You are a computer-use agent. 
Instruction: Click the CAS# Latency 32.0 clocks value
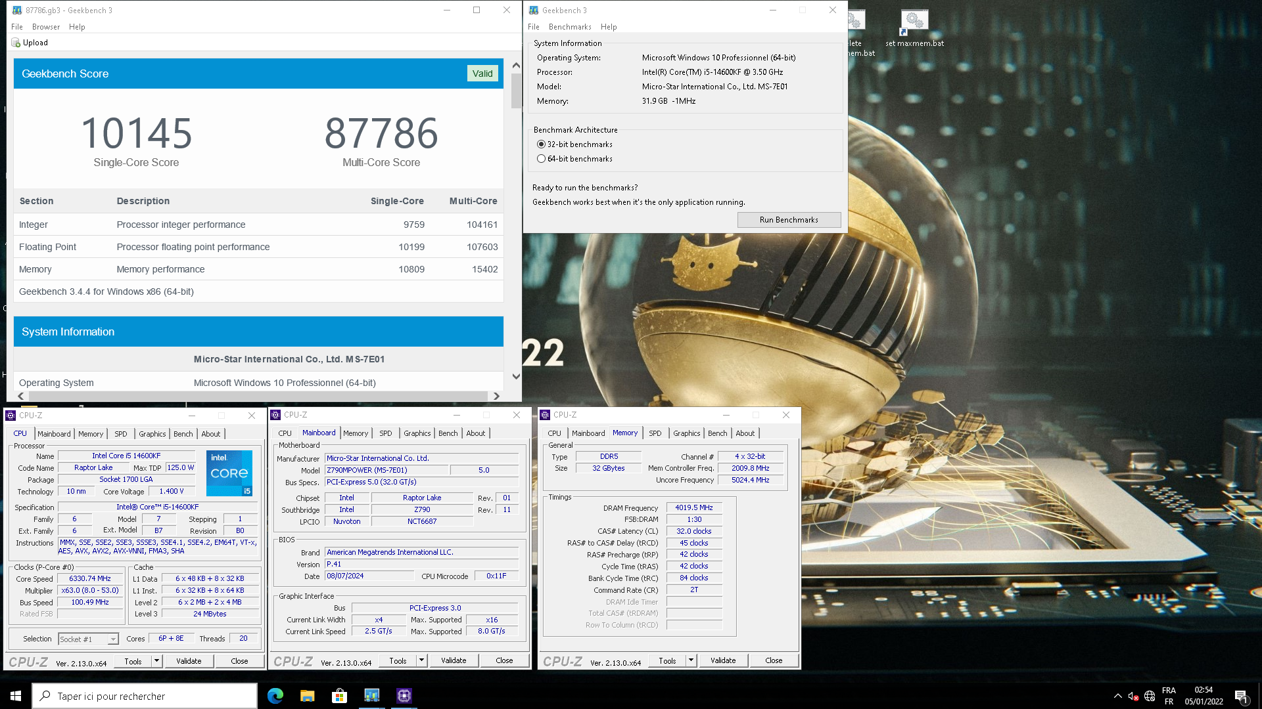pyautogui.click(x=694, y=531)
